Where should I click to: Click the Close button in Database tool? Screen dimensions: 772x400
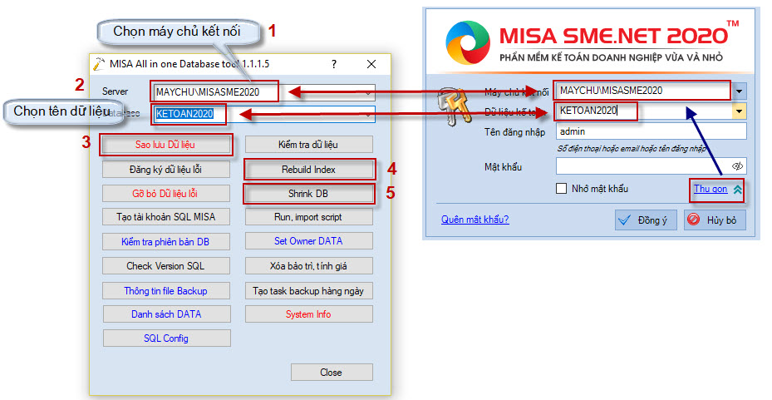click(332, 373)
